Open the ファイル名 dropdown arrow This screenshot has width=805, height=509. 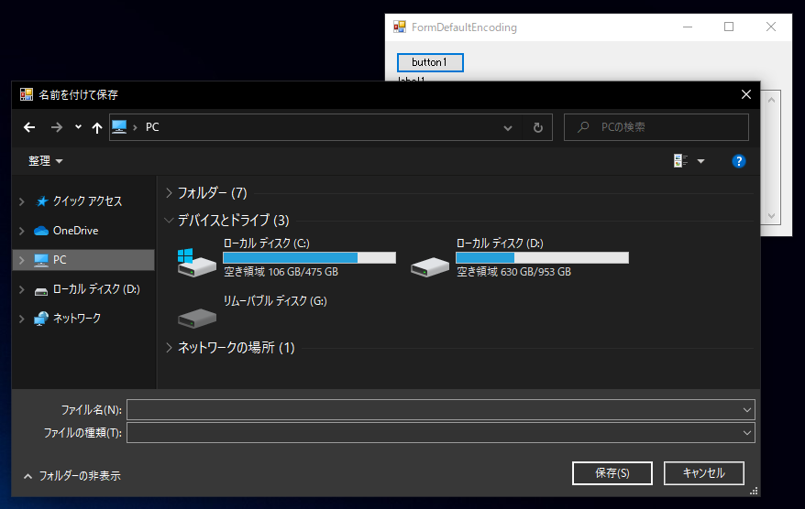tap(747, 410)
